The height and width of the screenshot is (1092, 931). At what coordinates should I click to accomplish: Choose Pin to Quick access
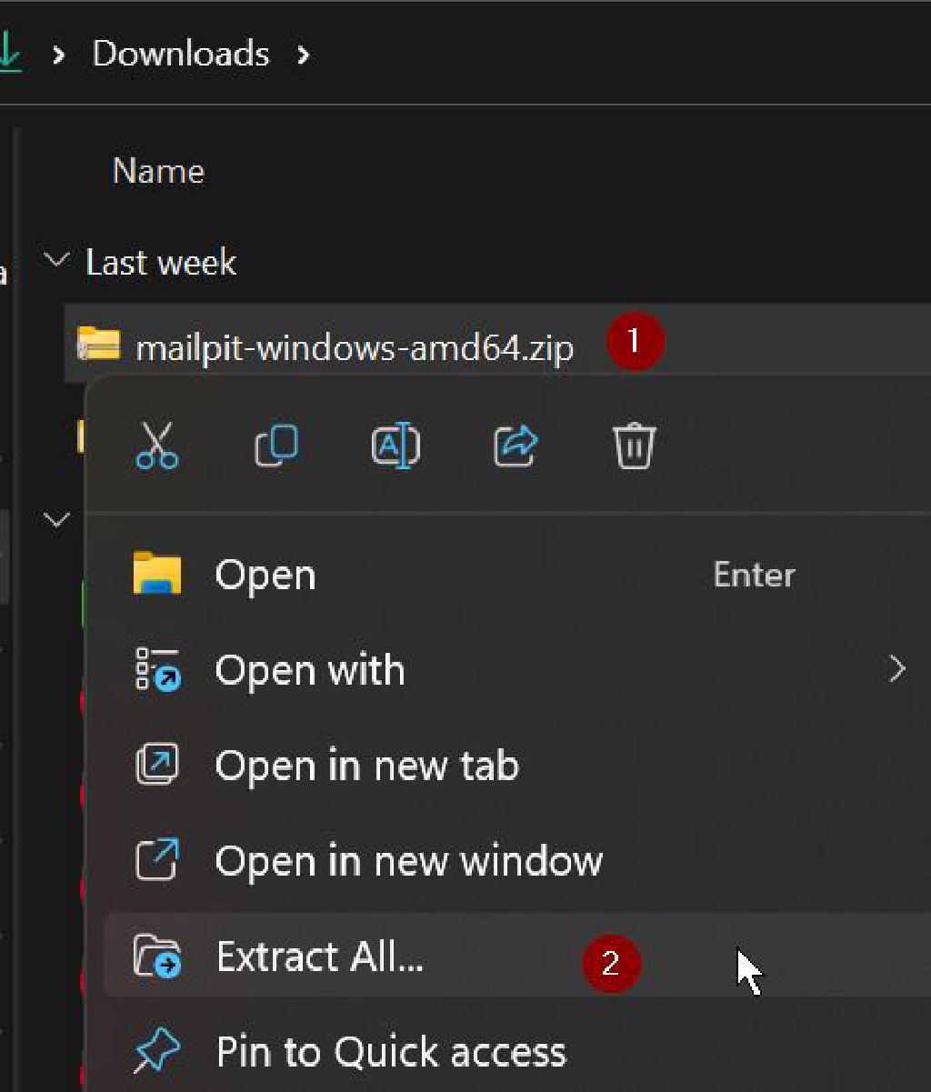(389, 1051)
